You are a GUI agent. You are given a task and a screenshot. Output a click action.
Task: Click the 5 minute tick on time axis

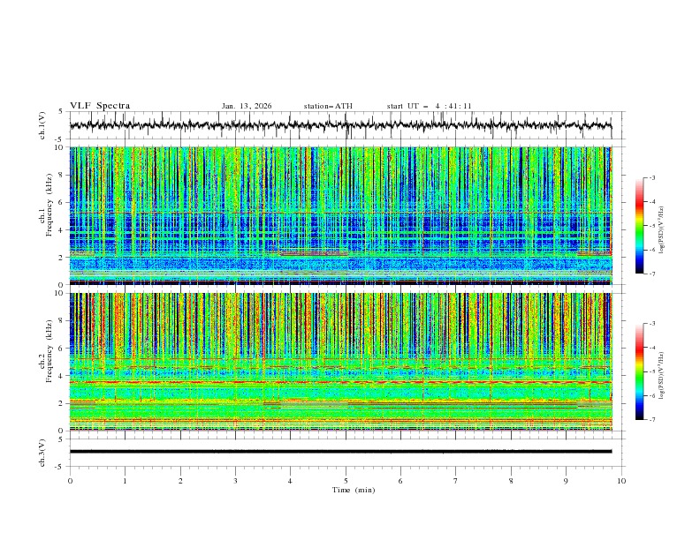tap(346, 479)
